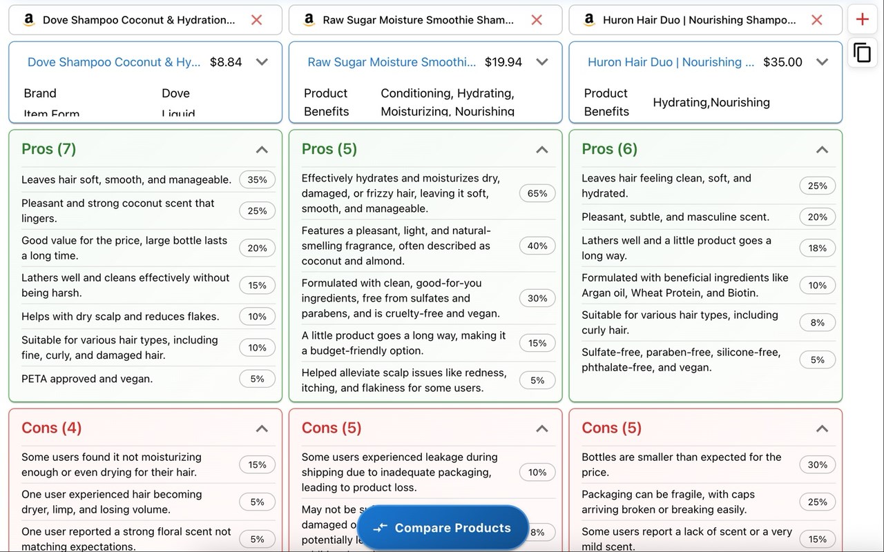This screenshot has height=552, width=884.
Task: Click the Amazon icon on the Raw Sugar tab
Action: tap(309, 20)
